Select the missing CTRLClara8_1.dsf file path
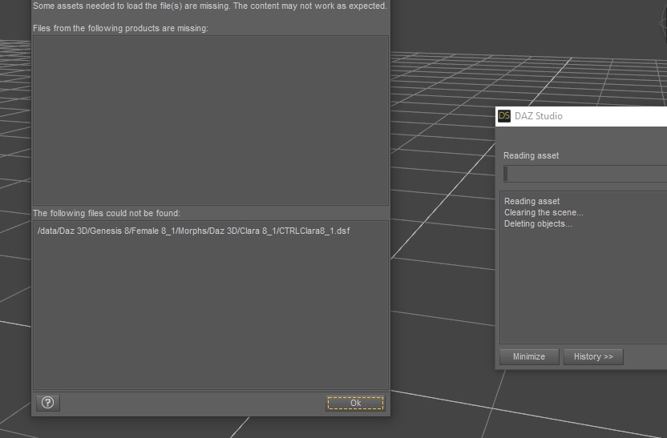 click(x=193, y=231)
